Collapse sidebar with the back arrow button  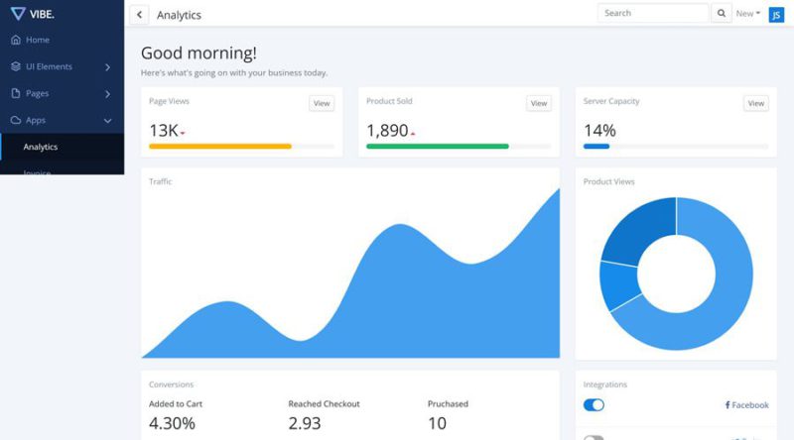(139, 15)
